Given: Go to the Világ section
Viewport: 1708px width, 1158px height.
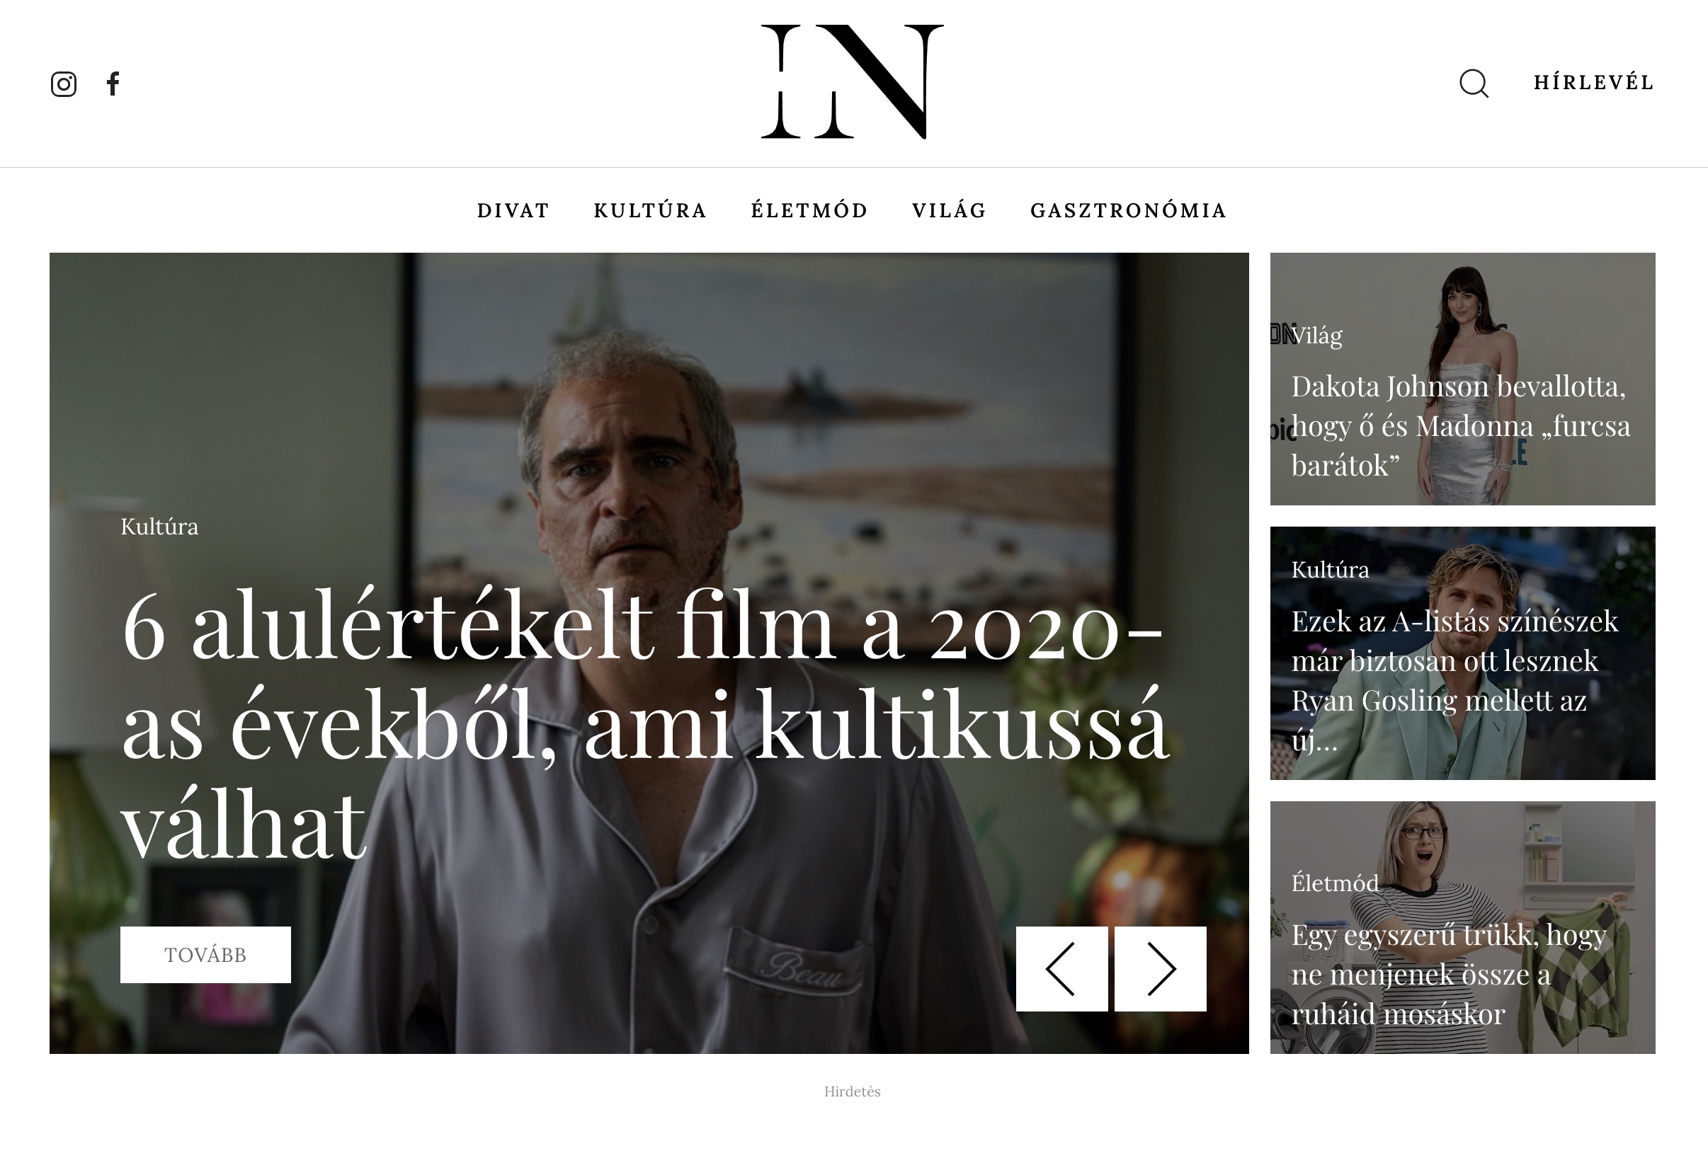Looking at the screenshot, I should (x=949, y=210).
